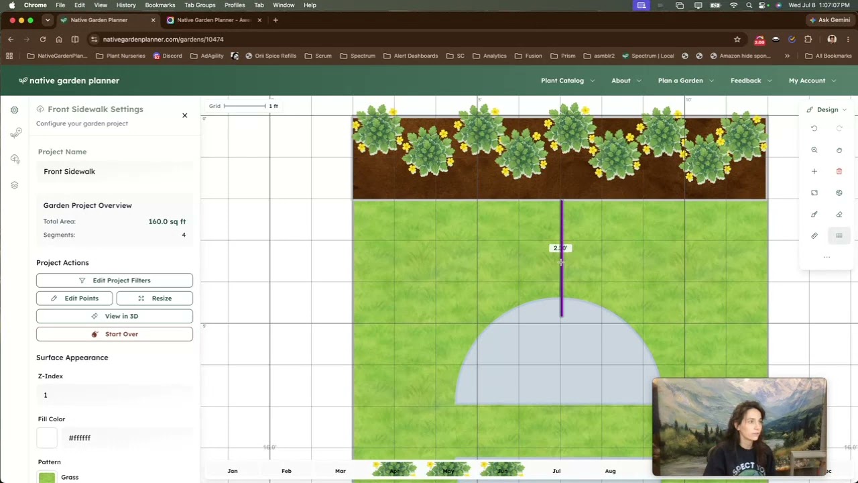Image resolution: width=858 pixels, height=483 pixels.
Task: Open the Chrome File menu
Action: (x=60, y=5)
